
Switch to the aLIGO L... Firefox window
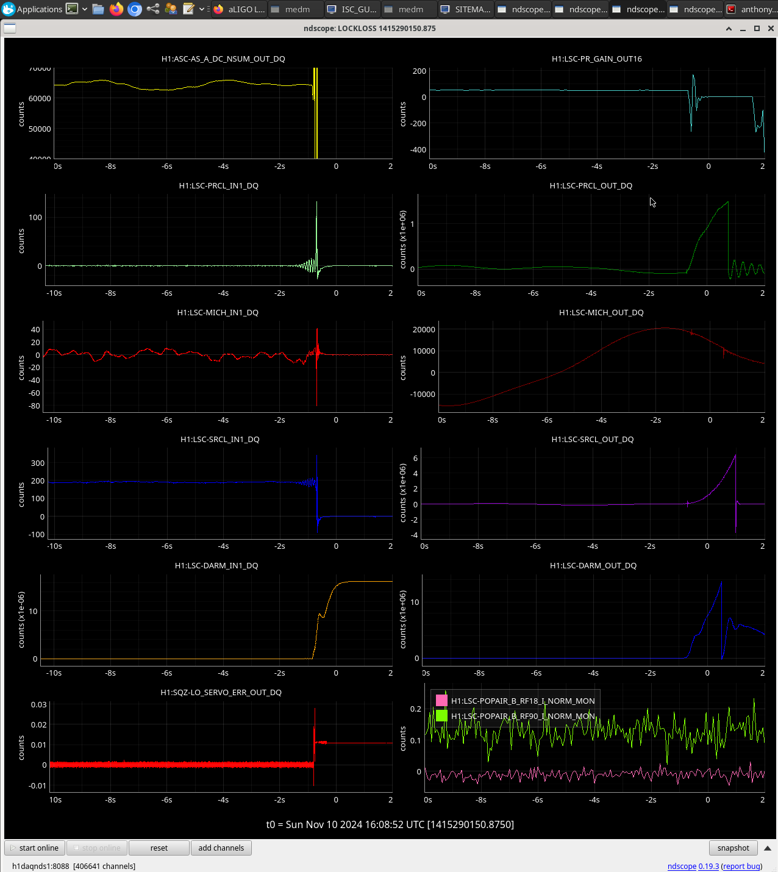point(239,9)
